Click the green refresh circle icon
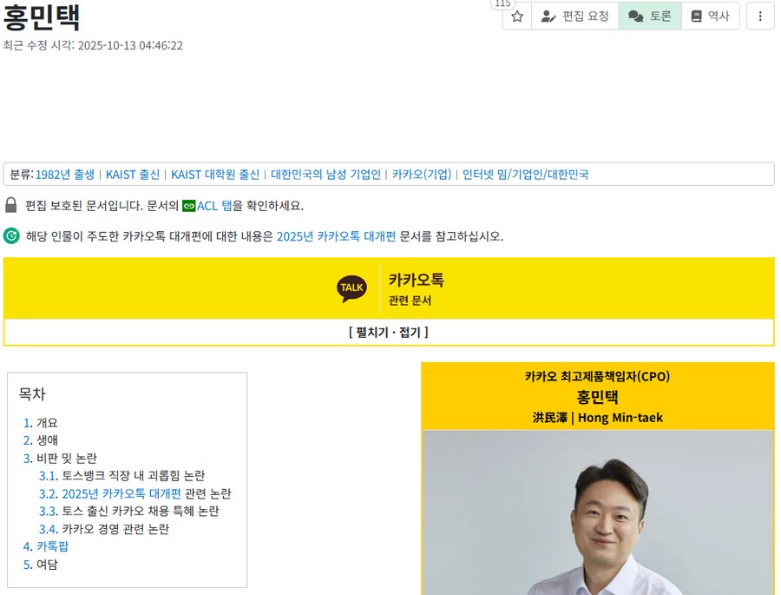The image size is (781, 595). (x=11, y=236)
